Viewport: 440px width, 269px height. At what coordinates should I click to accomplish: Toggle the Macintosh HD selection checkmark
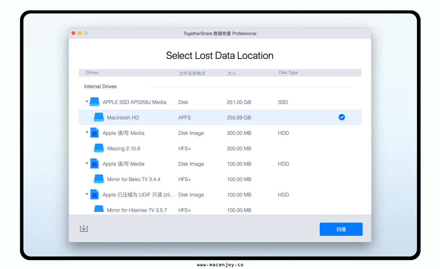(342, 117)
